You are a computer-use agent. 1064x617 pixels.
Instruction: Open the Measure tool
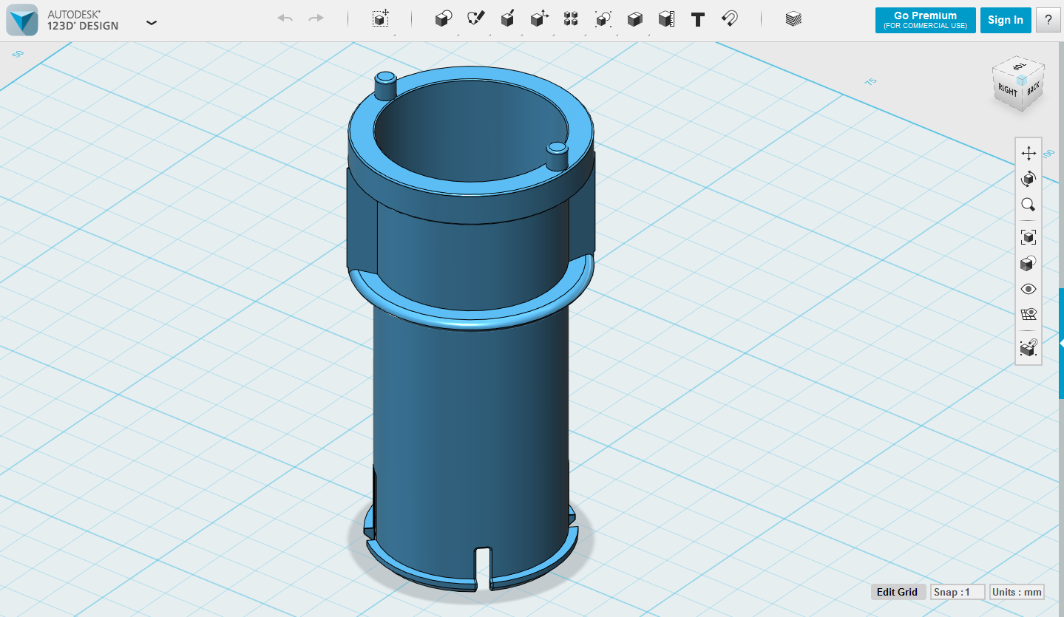pyautogui.click(x=666, y=20)
